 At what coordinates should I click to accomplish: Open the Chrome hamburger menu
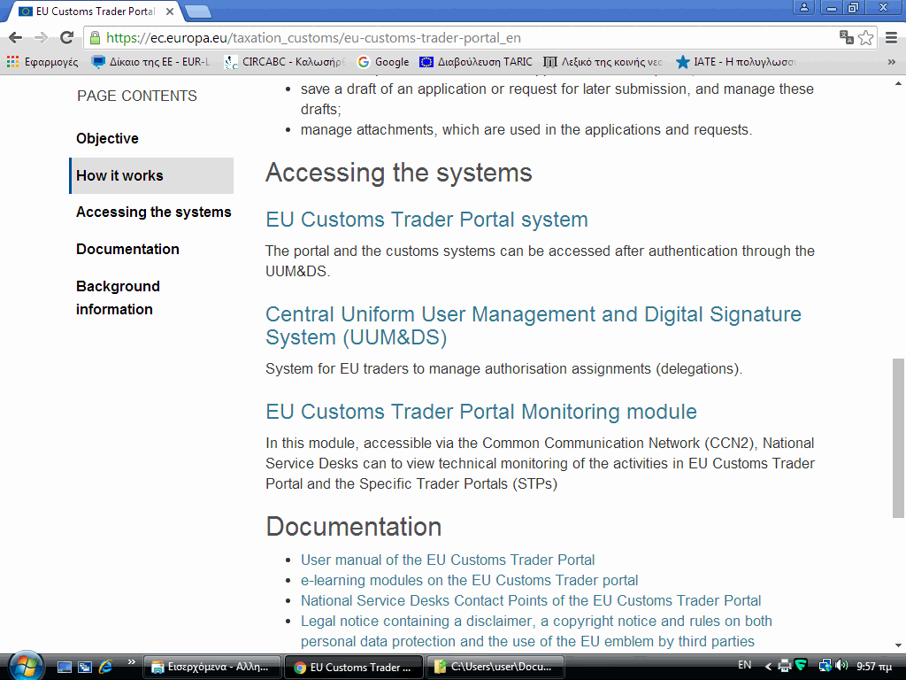(891, 37)
